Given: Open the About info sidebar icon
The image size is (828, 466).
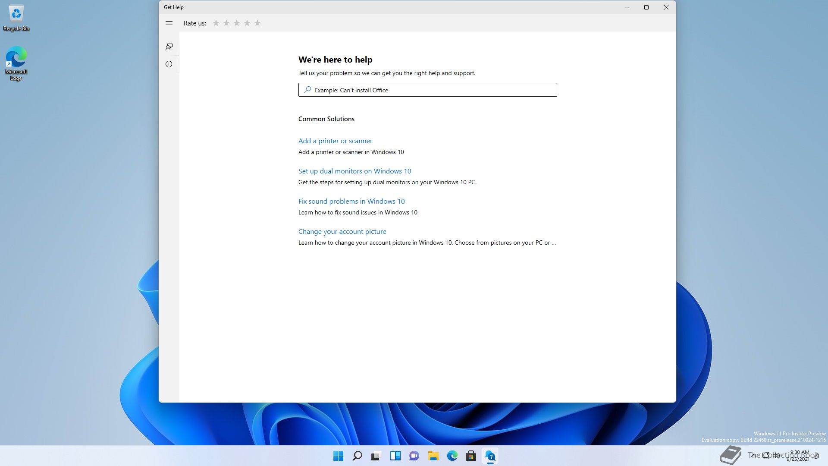Looking at the screenshot, I should tap(169, 64).
